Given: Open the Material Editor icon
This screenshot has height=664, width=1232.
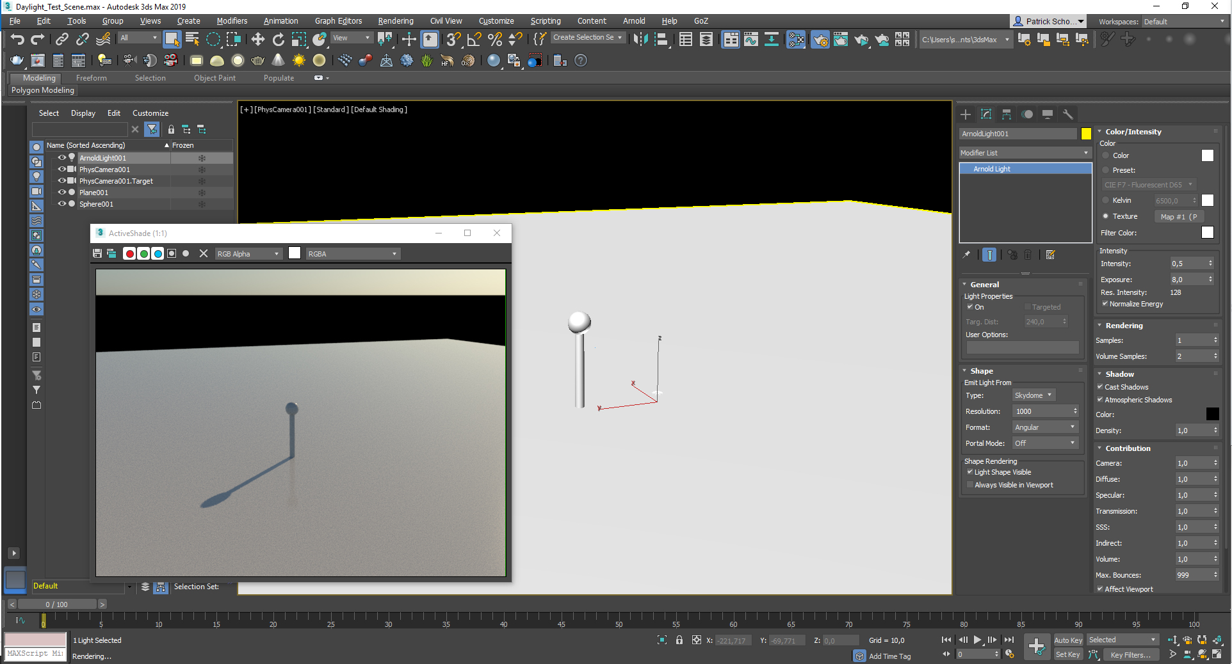Looking at the screenshot, I should 797,40.
